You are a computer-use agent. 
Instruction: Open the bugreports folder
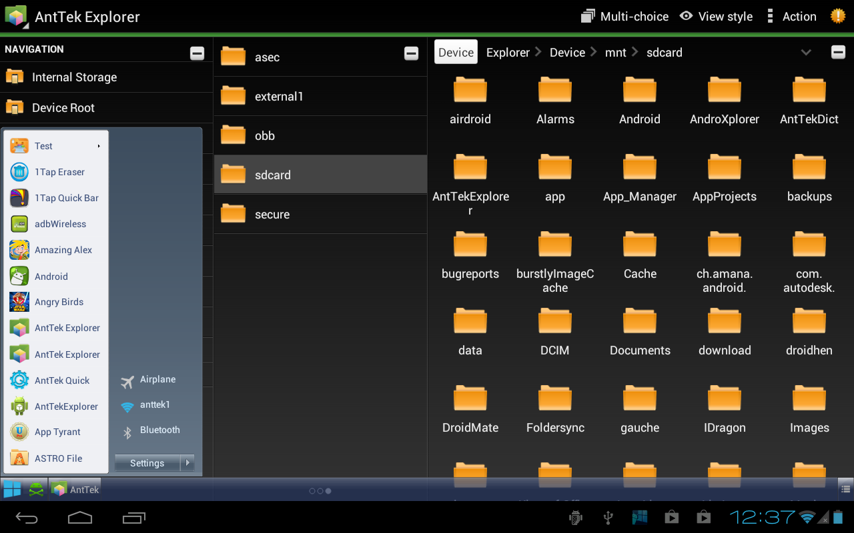pos(470,255)
